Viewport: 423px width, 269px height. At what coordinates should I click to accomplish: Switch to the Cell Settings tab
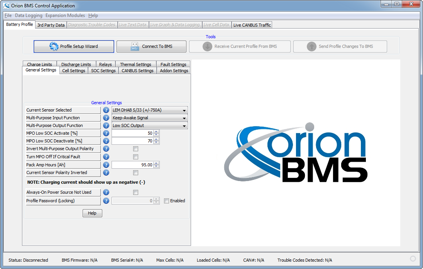[74, 71]
